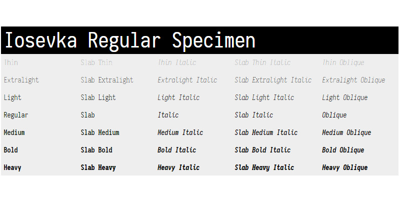The height and width of the screenshot is (200, 400).
Task: Choose the Medium Italic style
Action: coord(180,132)
